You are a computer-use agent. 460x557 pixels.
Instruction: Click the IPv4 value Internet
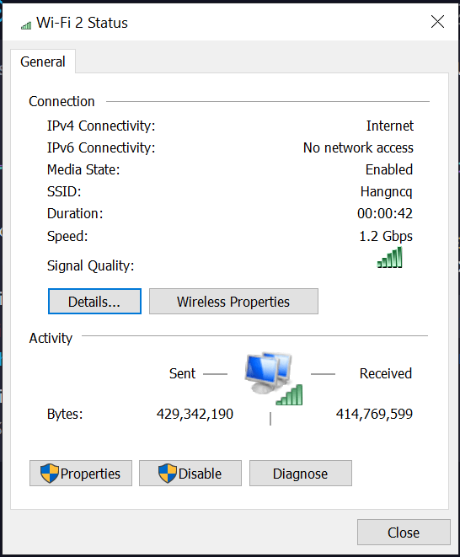point(390,126)
